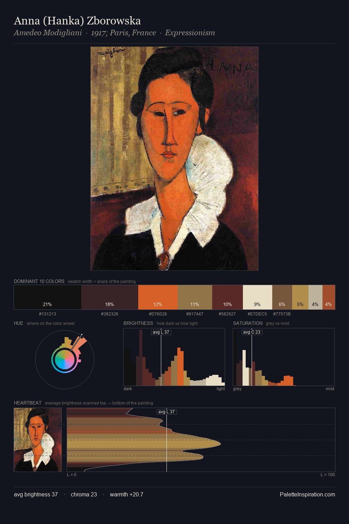Screen dimensions: 349x524
Task: Select the 5% golden tan swatch
Action: coord(300,297)
